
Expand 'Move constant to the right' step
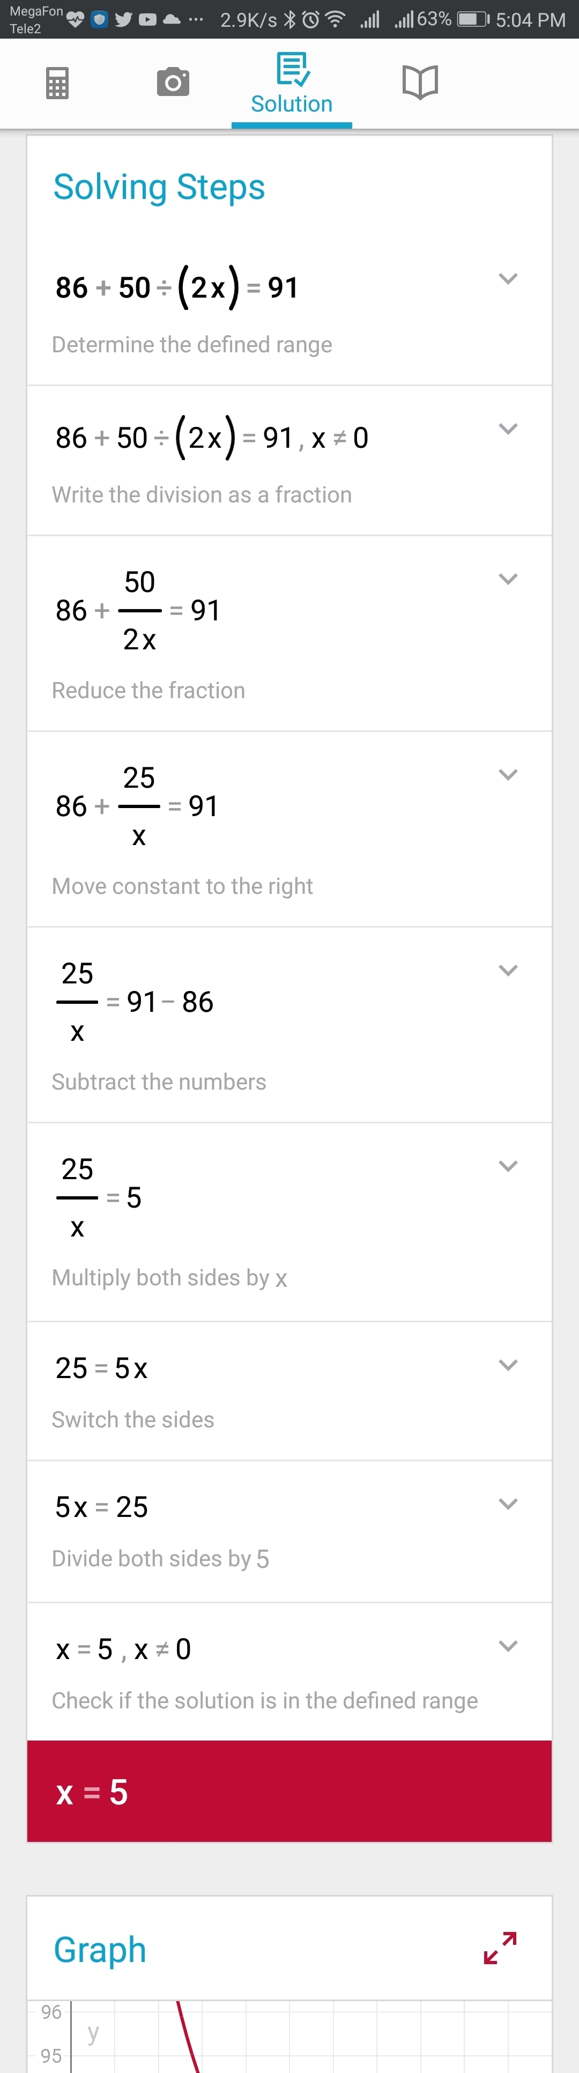(x=507, y=775)
